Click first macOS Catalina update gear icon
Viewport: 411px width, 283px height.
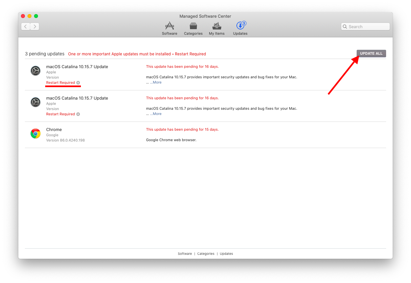coord(35,71)
